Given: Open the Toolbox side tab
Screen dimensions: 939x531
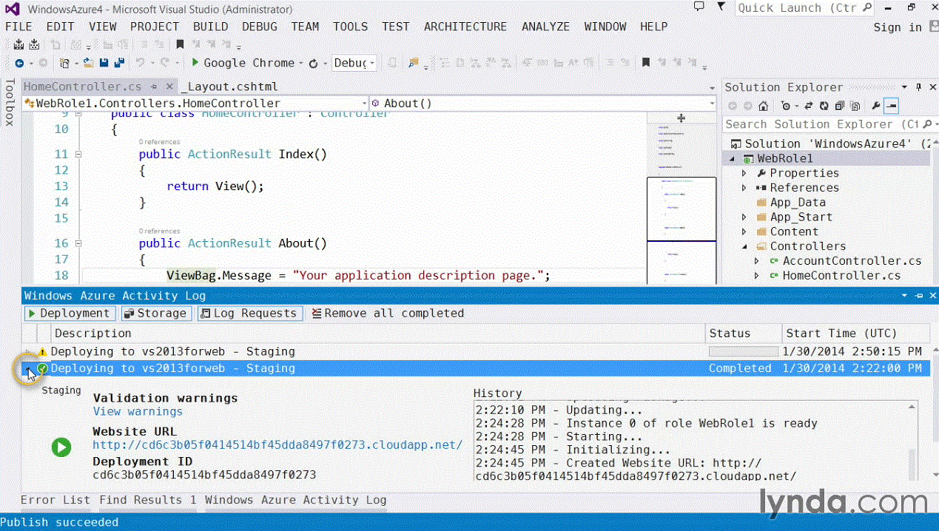Looking at the screenshot, I should coord(10,102).
